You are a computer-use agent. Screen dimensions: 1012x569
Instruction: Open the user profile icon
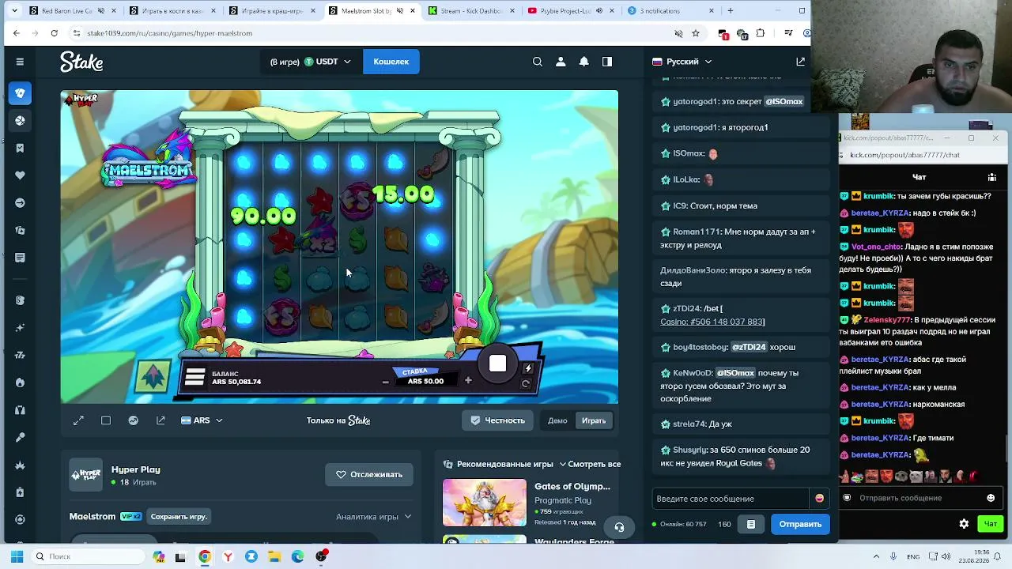(x=561, y=62)
